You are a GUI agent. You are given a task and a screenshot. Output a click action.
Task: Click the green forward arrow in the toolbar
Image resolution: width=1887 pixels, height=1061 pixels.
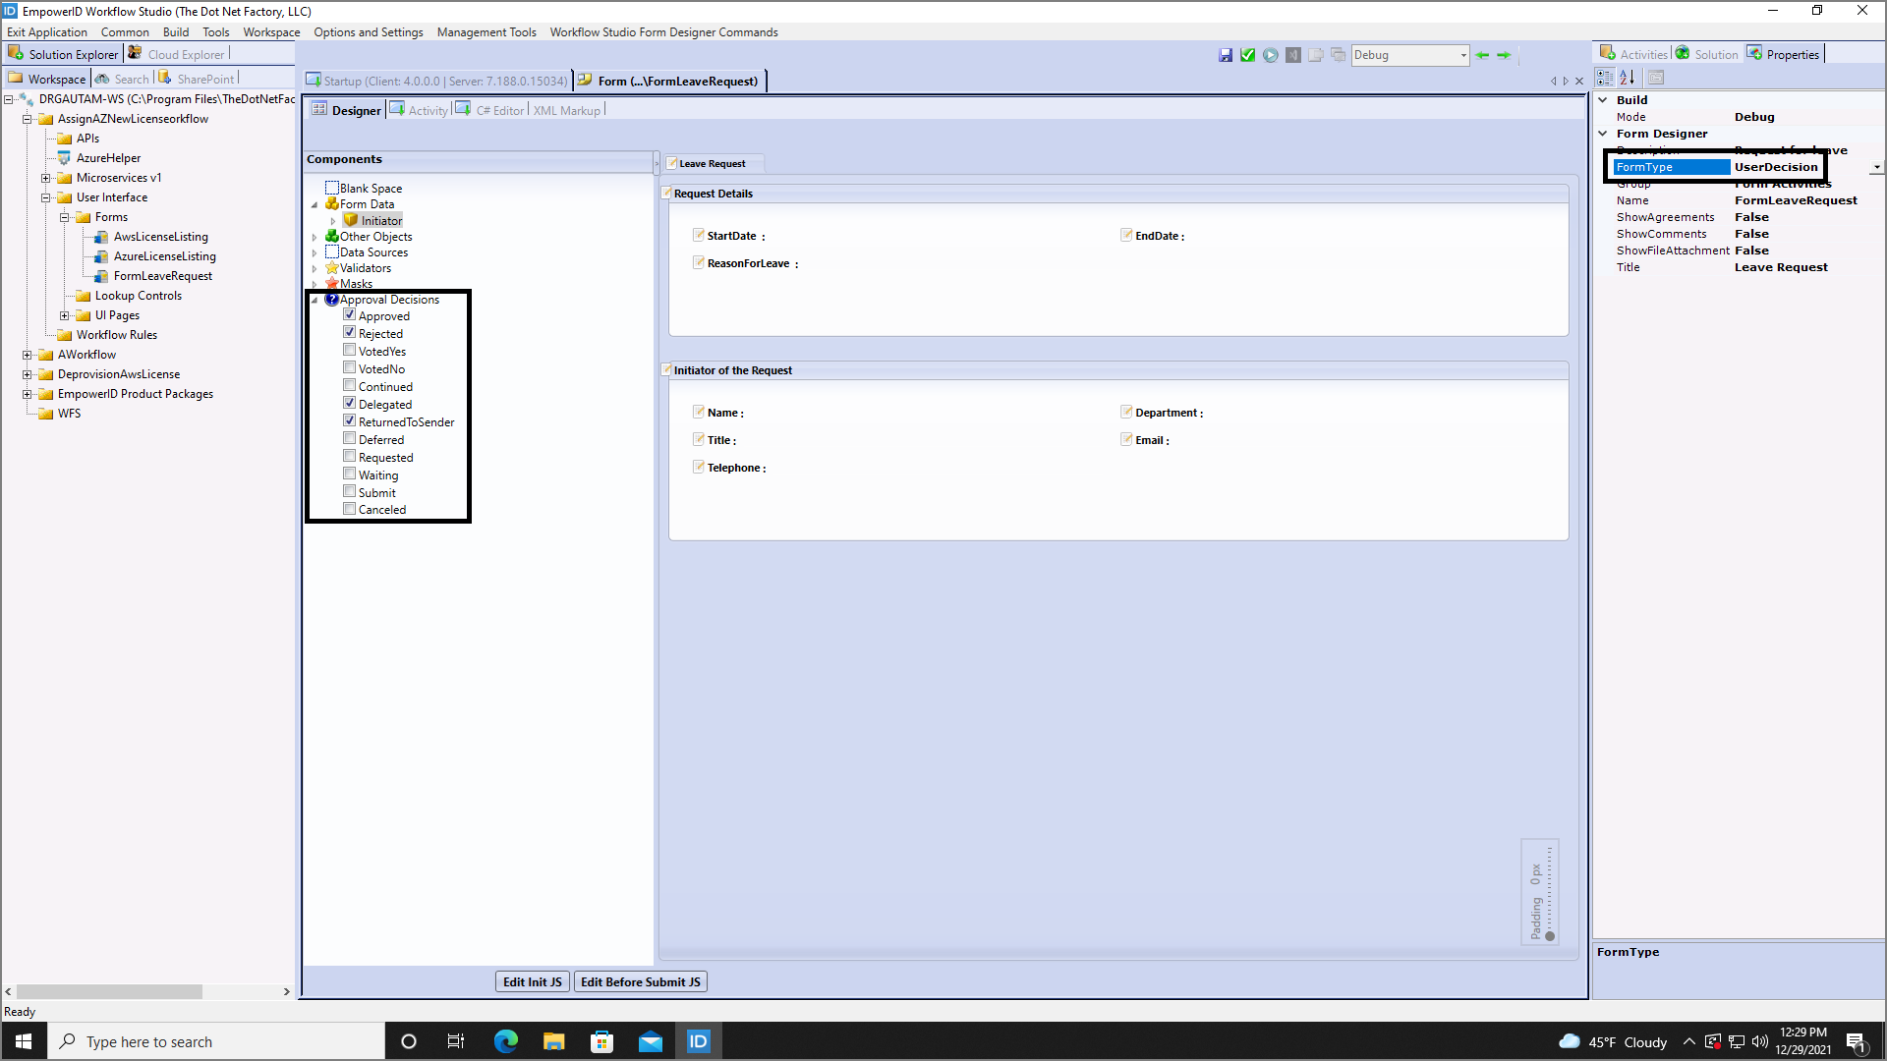point(1504,55)
